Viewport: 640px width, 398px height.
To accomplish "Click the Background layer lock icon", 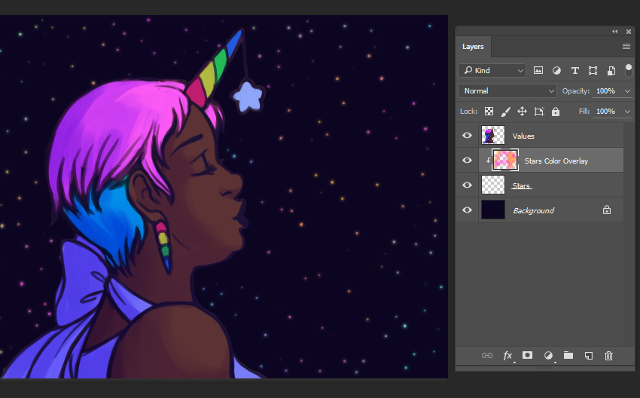I will pyautogui.click(x=607, y=210).
